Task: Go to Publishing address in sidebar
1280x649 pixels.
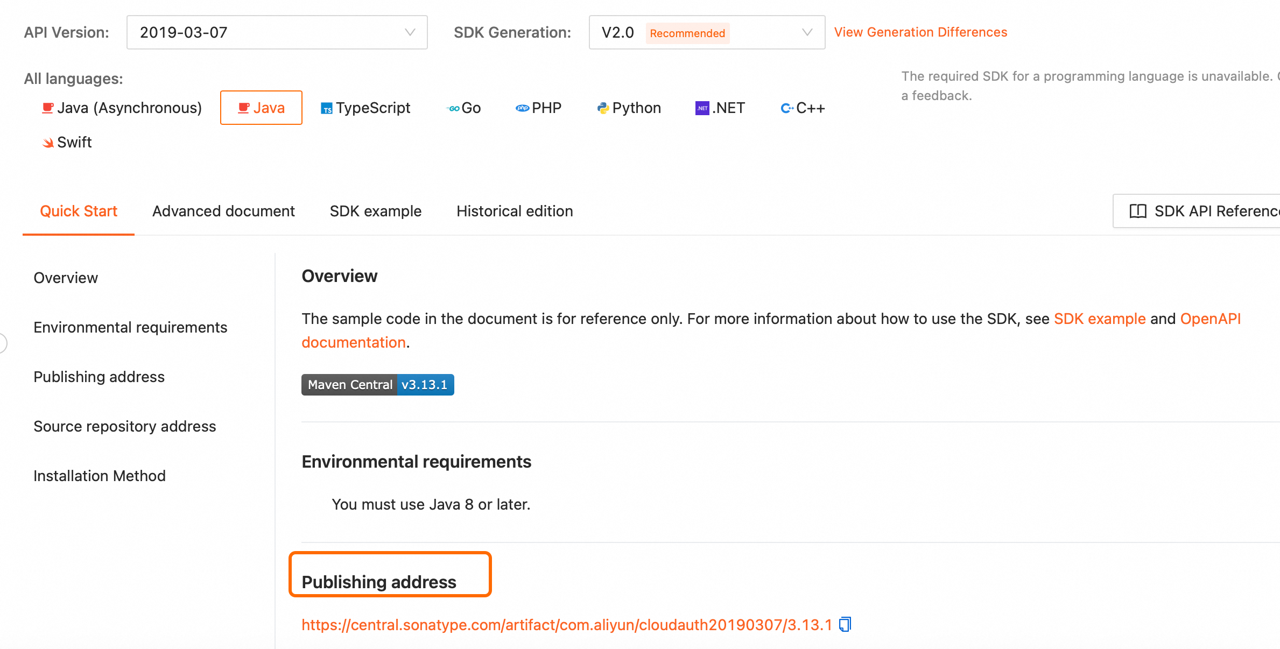Action: (x=99, y=377)
